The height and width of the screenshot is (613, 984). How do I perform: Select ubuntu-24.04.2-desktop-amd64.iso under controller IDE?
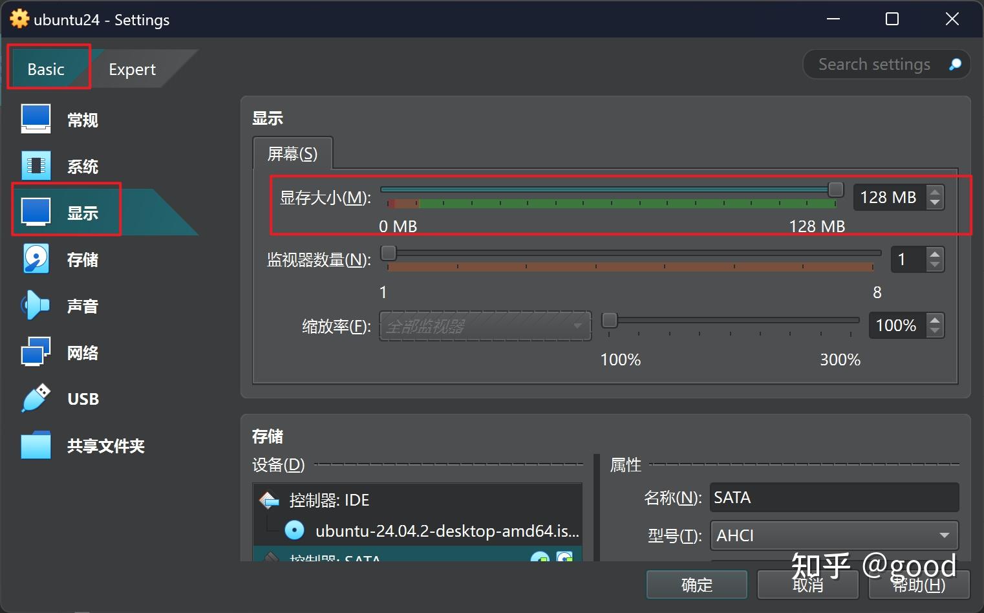click(446, 530)
